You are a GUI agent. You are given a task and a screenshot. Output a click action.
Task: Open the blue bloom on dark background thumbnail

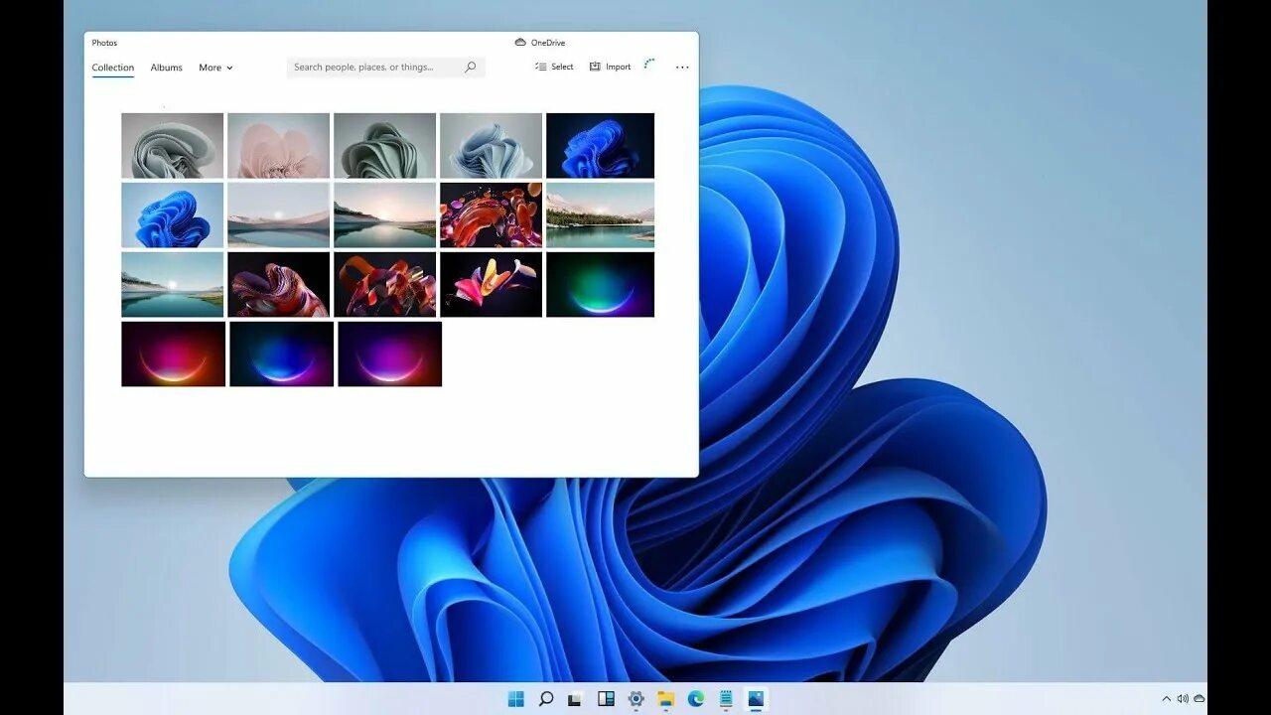(600, 145)
